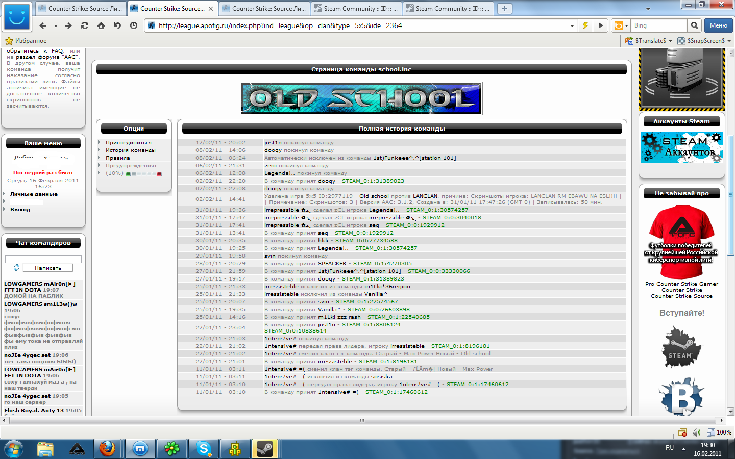The height and width of the screenshot is (459, 735).
Task: Click the RU language indicator in tray
Action: (670, 448)
